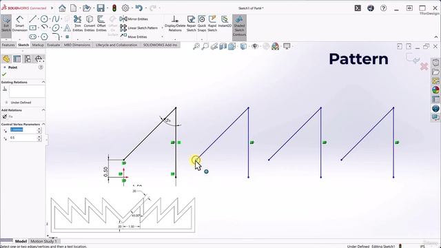Click Linear Sketch Pattern
Screen dimensions: 441x248
[139, 28]
